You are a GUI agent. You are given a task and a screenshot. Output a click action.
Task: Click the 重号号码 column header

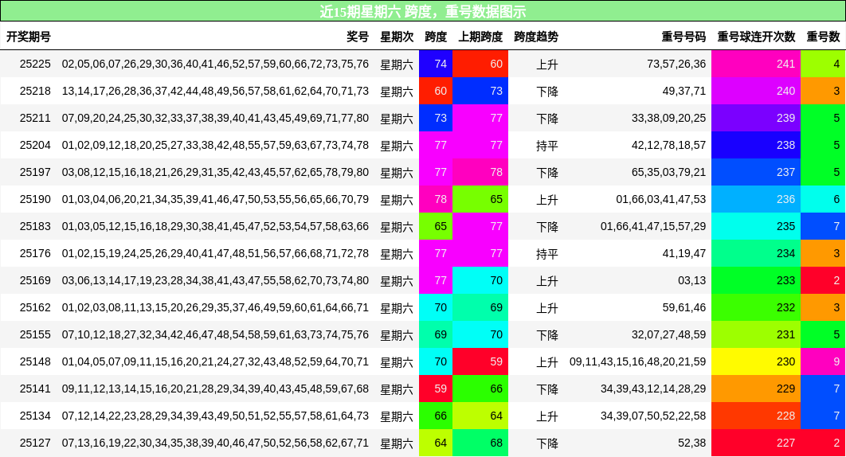pos(683,37)
